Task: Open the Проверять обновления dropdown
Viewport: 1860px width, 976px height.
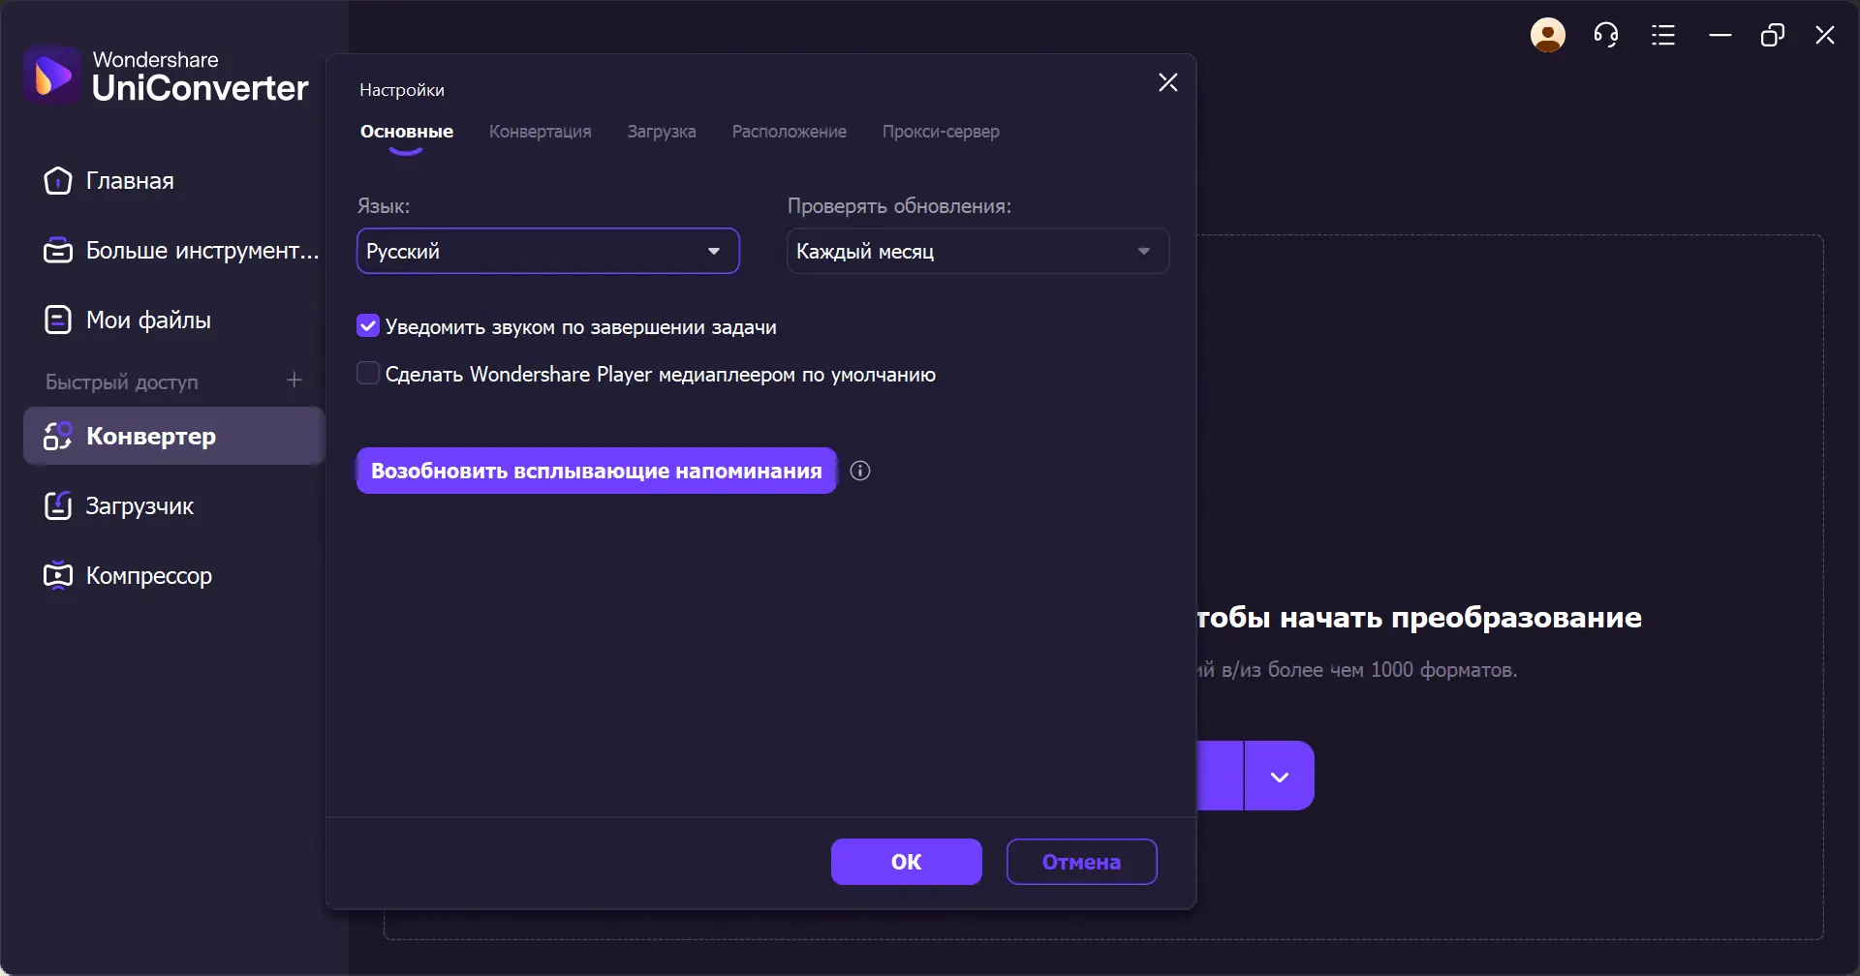Action: click(978, 251)
